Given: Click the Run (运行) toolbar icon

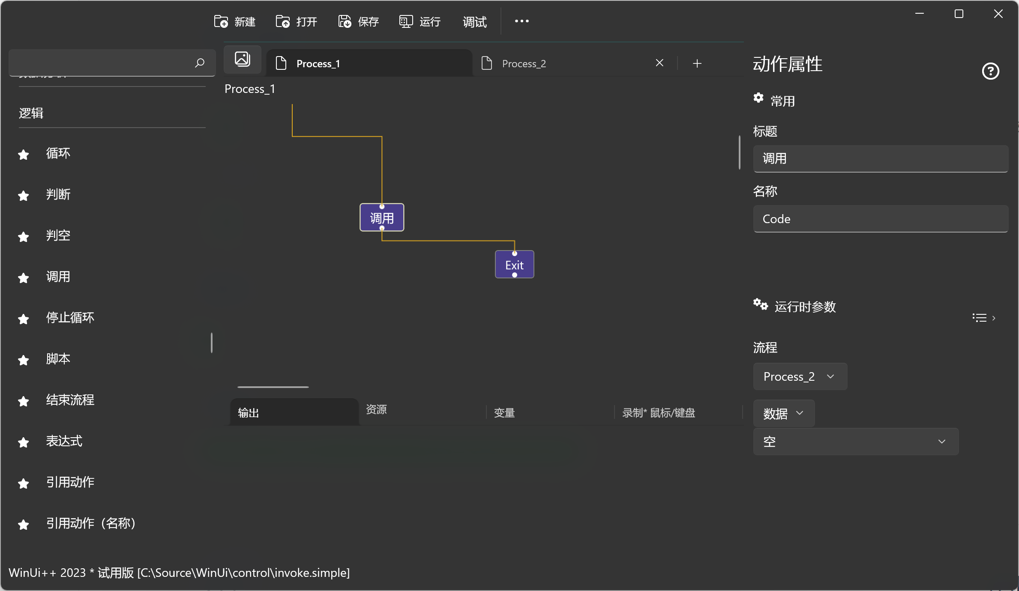Looking at the screenshot, I should [406, 21].
